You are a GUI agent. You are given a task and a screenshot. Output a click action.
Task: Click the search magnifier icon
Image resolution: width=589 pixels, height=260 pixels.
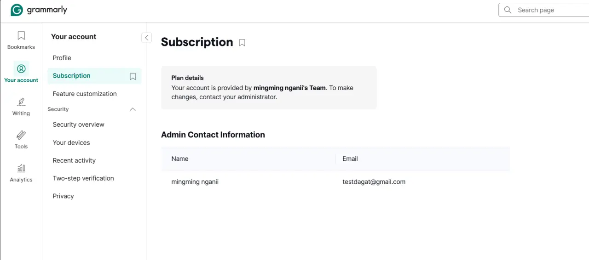[x=508, y=10]
